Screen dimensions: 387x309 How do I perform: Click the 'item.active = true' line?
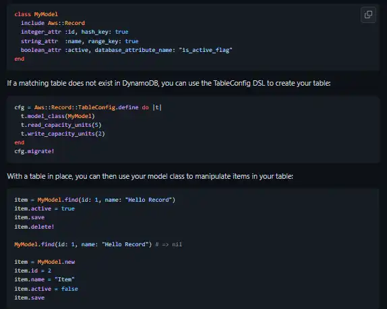coord(44,208)
